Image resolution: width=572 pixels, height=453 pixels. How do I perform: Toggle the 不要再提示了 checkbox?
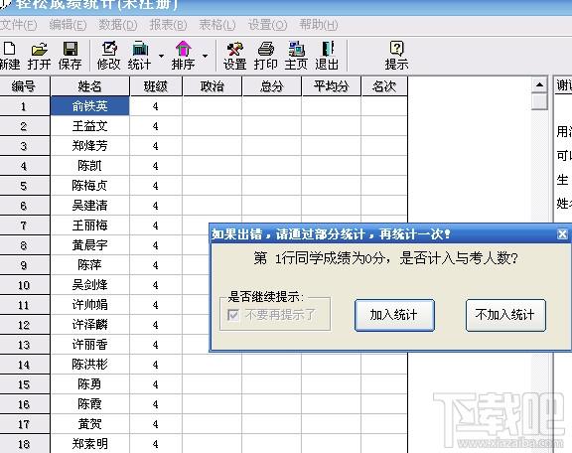tap(233, 315)
